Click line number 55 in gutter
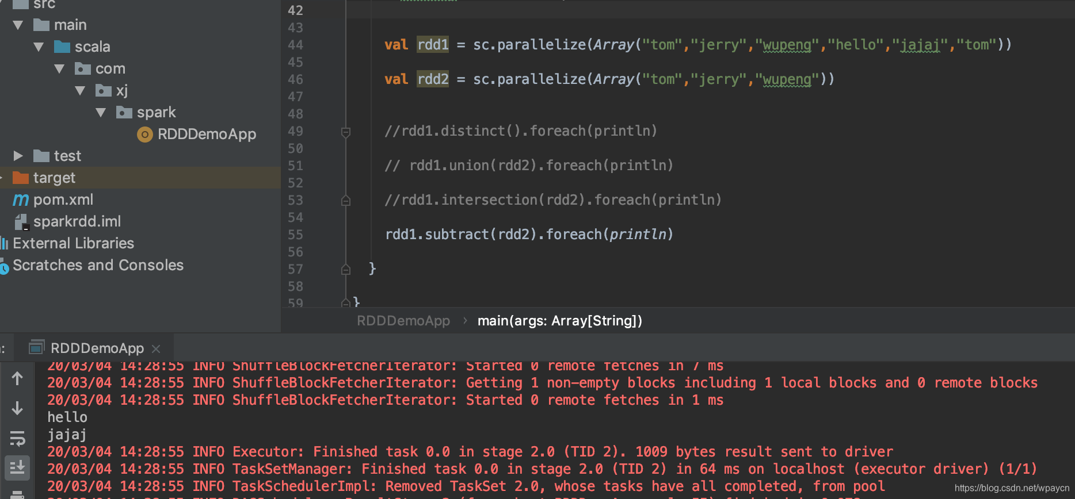This screenshot has height=499, width=1075. tap(295, 235)
